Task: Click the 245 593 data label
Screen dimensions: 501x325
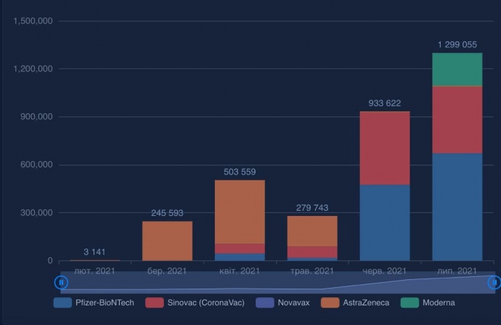Action: [167, 213]
